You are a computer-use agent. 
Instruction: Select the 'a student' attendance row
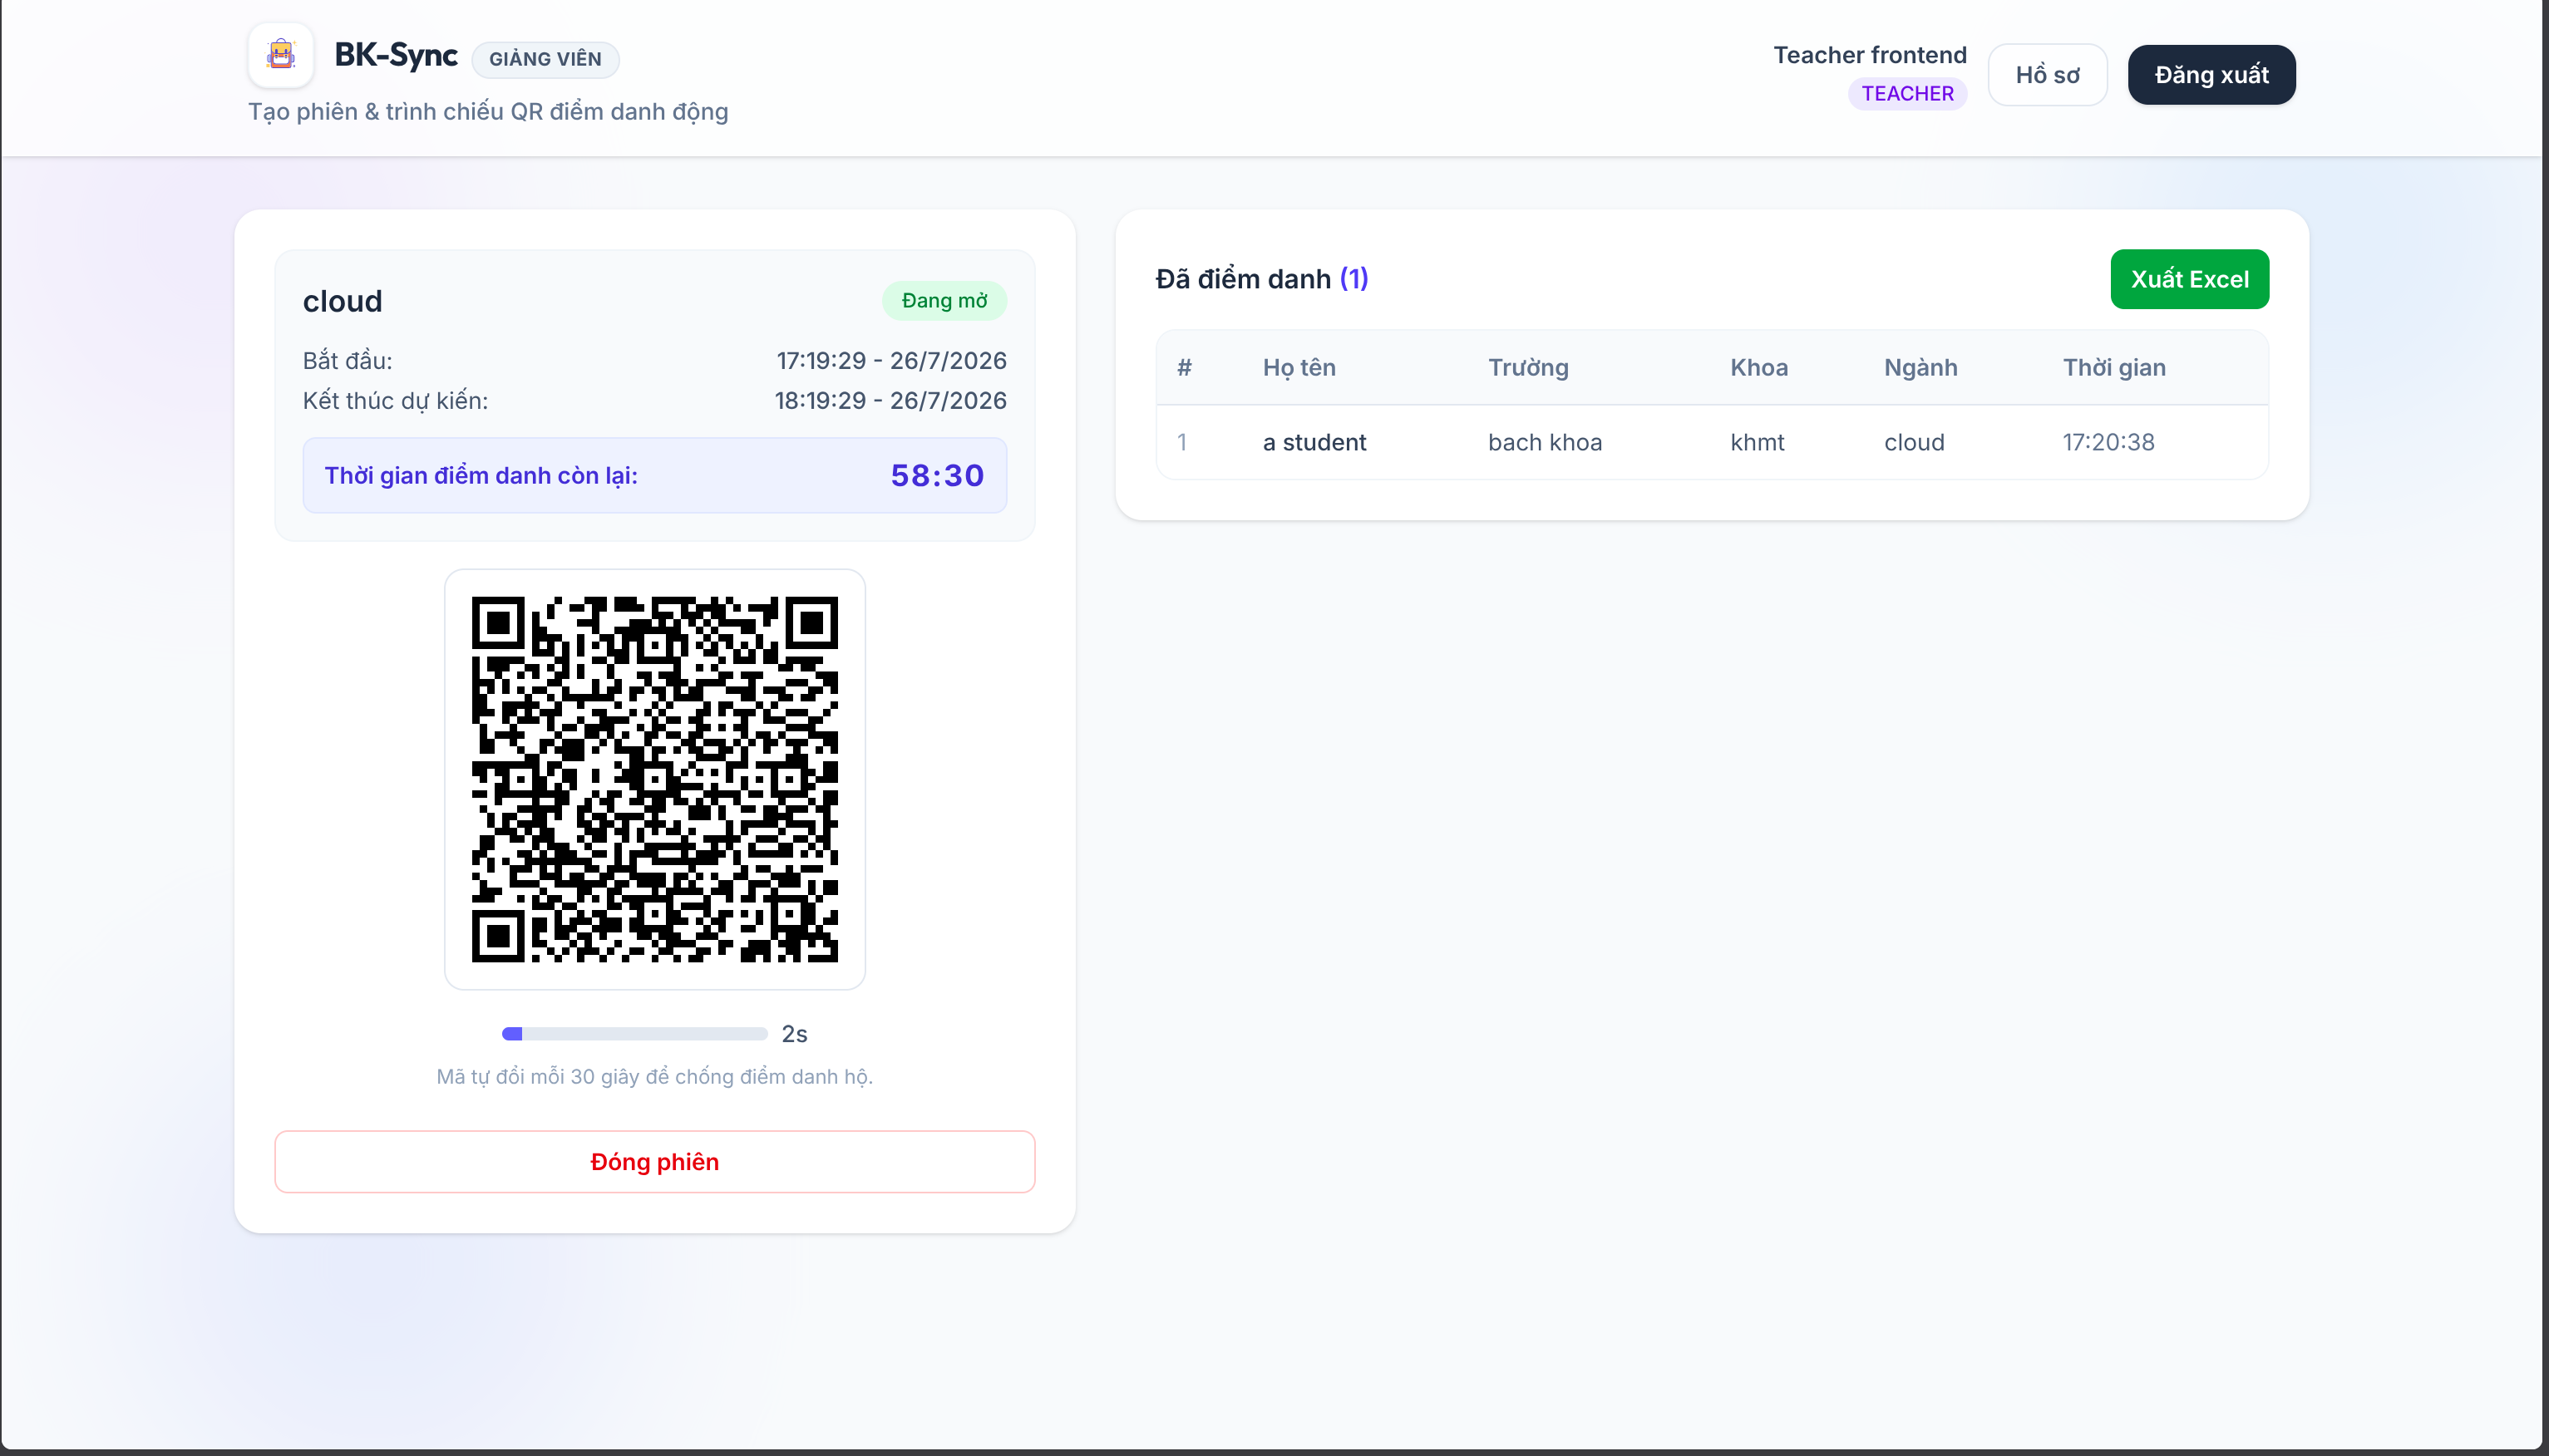[1712, 442]
